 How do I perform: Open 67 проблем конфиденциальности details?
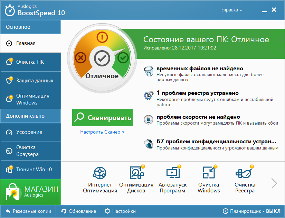point(217,141)
